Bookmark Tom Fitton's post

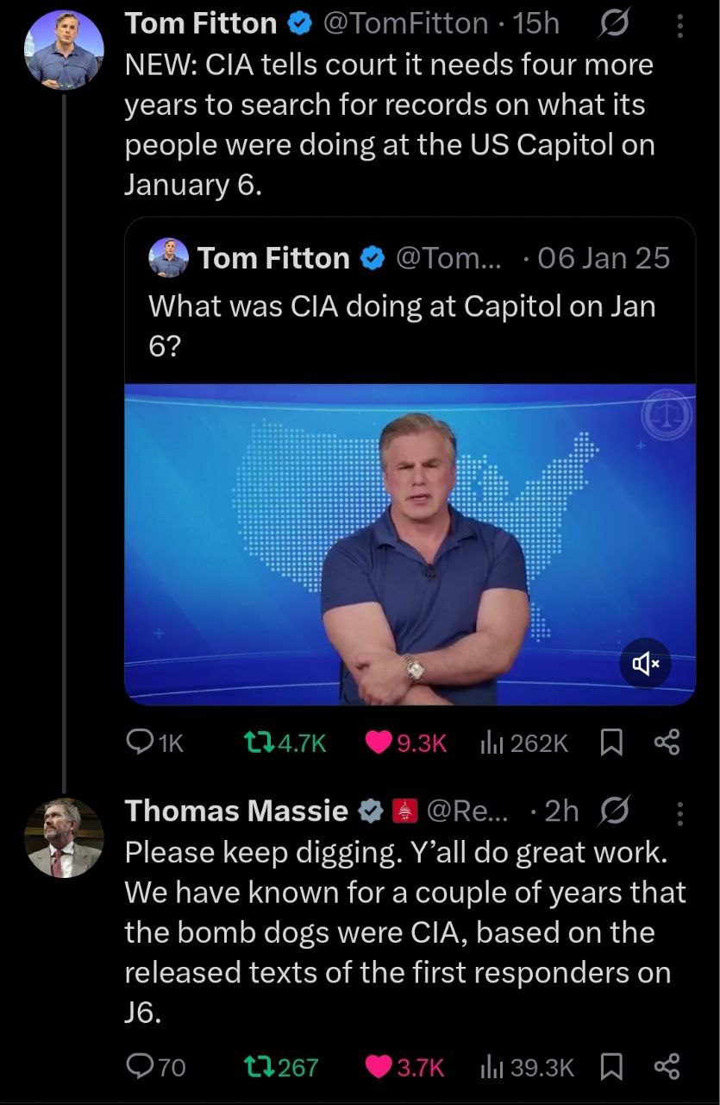pyautogui.click(x=610, y=742)
